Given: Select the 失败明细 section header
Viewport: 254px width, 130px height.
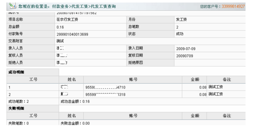Looking at the screenshot, I should [16, 109].
